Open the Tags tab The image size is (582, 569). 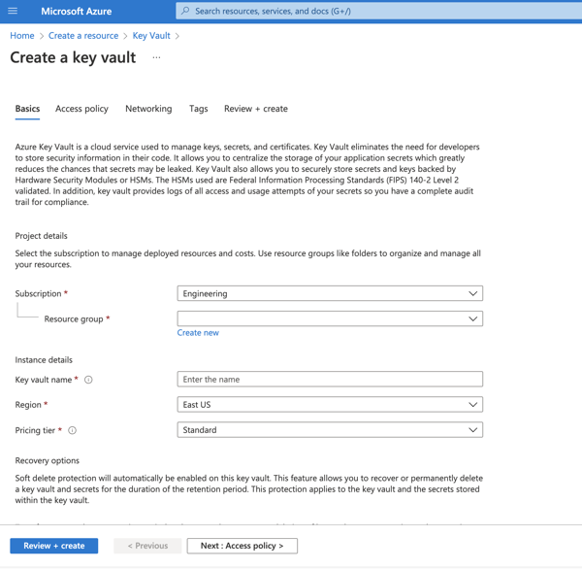(198, 109)
